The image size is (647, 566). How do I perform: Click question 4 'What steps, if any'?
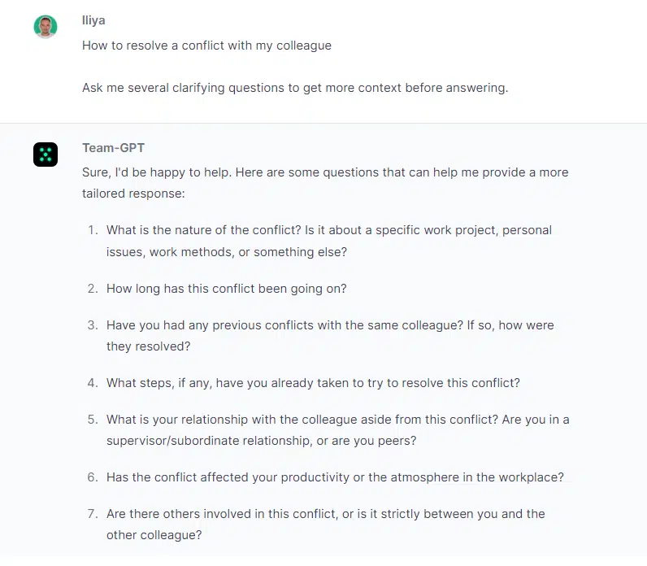[313, 383]
